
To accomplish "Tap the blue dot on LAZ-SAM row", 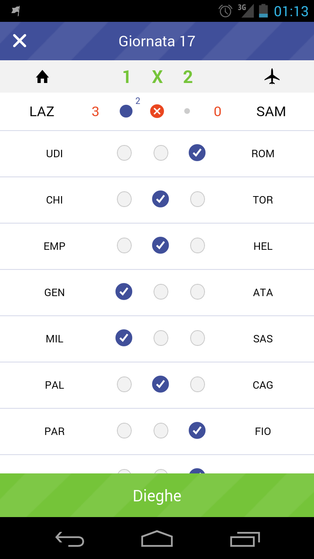I will (x=126, y=111).
